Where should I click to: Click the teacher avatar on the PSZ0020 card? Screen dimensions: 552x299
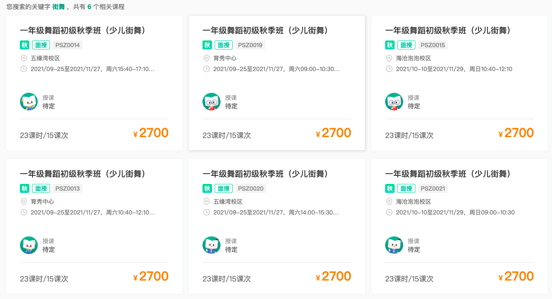(x=212, y=245)
